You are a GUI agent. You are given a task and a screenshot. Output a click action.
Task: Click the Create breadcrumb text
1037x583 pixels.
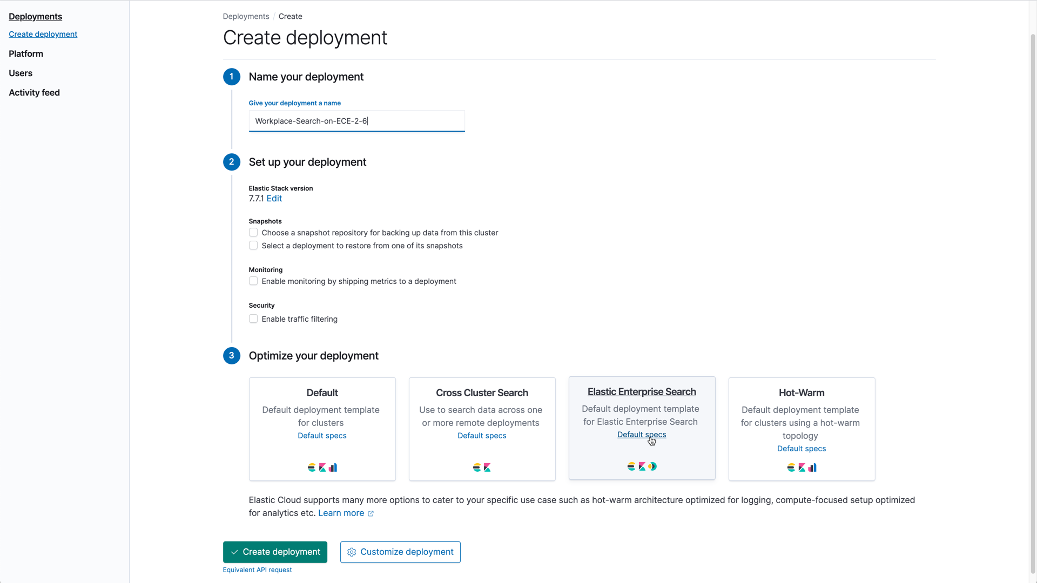point(290,17)
